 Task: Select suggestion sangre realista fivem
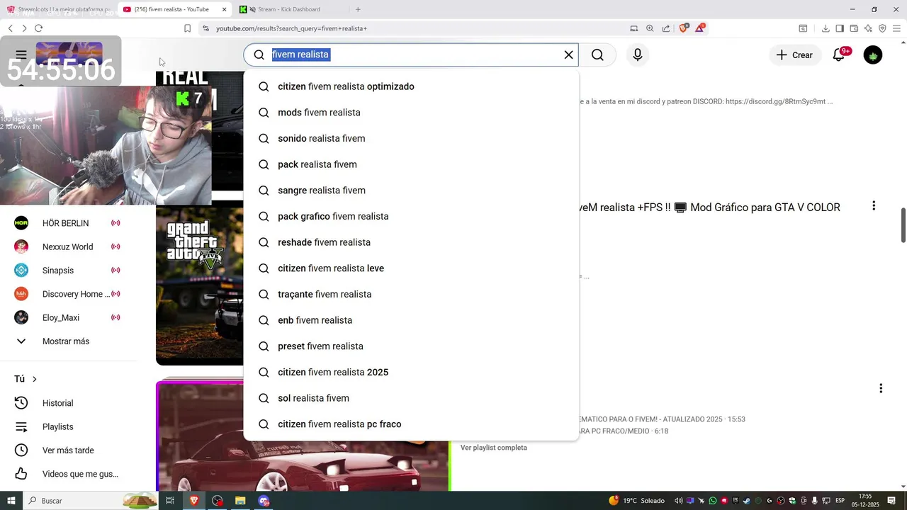(411, 191)
